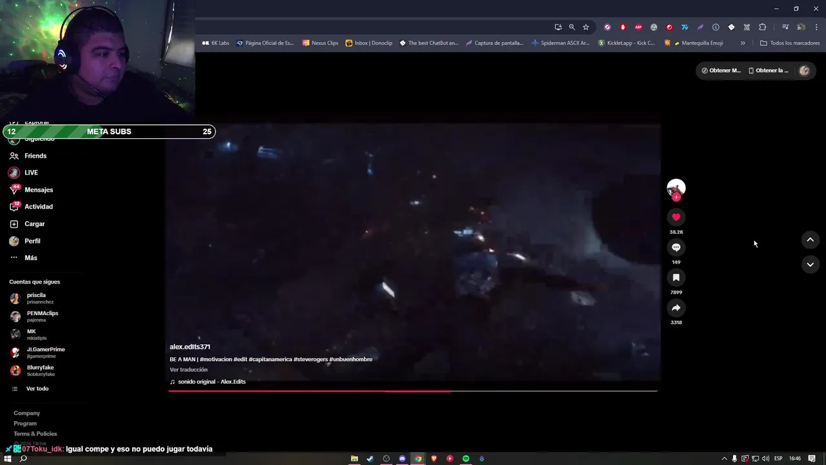Go to next video with down chevron

pyautogui.click(x=810, y=264)
